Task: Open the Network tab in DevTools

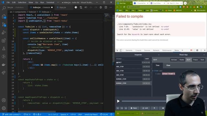Action: click(x=156, y=50)
